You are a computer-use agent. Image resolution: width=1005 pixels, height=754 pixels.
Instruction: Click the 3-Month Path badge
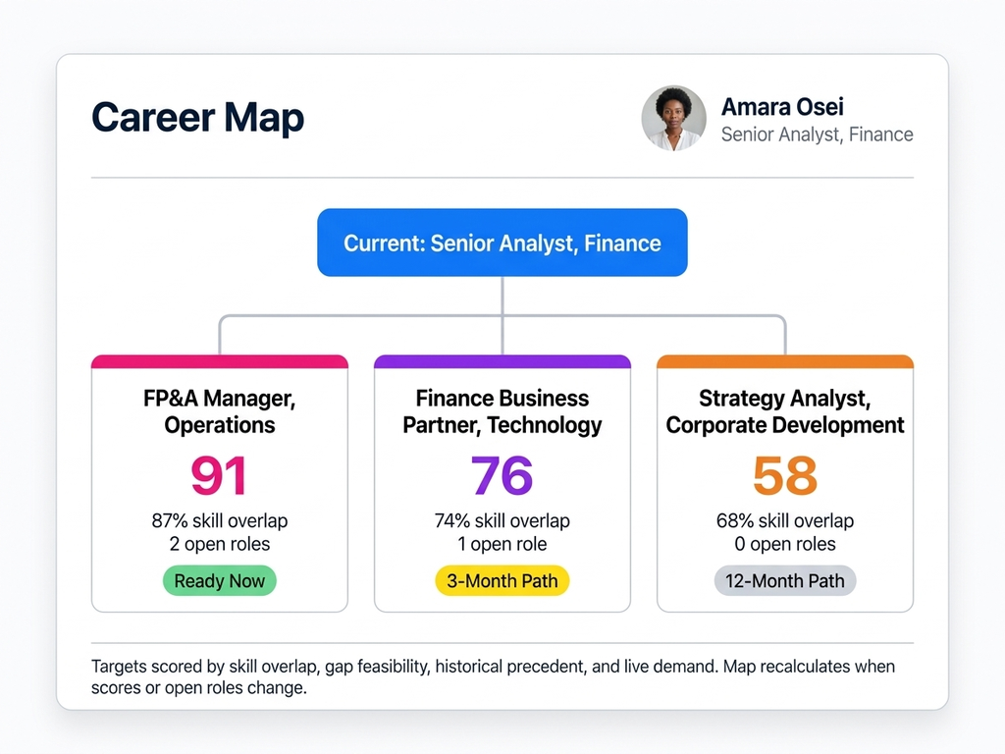pos(502,580)
